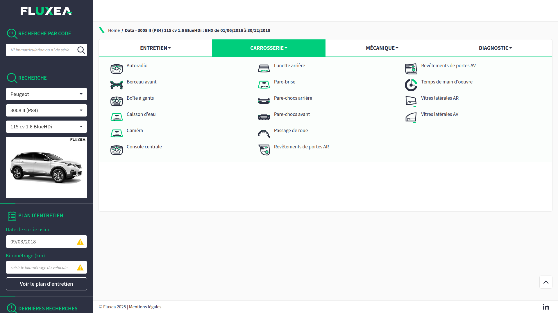Click the Voir le plan d'entretien button
The height and width of the screenshot is (313, 558).
[x=46, y=284]
